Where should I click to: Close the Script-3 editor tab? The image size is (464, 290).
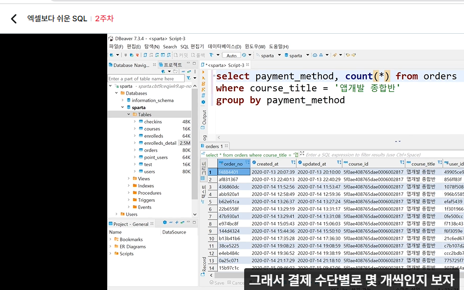coord(248,65)
